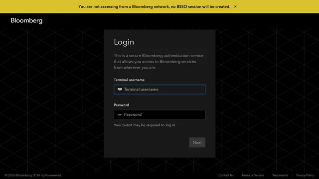Image resolution: width=319 pixels, height=179 pixels.
Task: Open the Contact Us footer link
Action: (x=226, y=175)
